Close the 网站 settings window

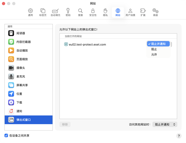pos(4,3)
